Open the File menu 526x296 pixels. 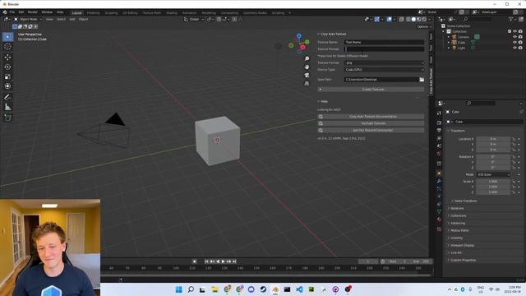pos(12,12)
